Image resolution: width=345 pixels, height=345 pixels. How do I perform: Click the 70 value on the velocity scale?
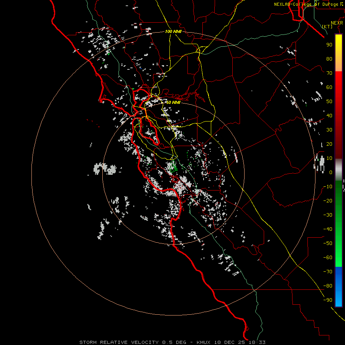(x=329, y=73)
